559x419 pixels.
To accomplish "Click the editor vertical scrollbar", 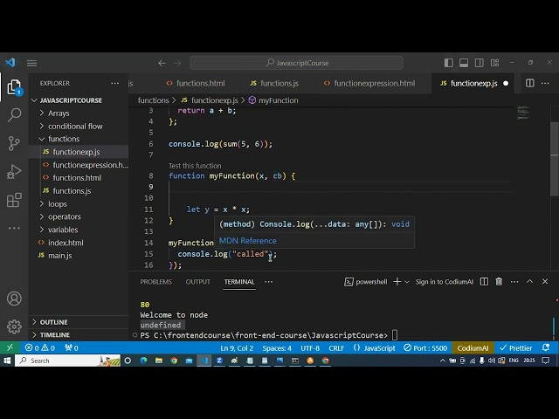I will pos(555,159).
